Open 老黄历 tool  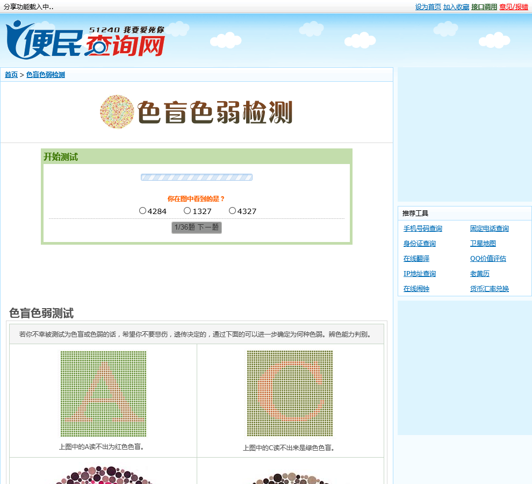pyautogui.click(x=479, y=273)
